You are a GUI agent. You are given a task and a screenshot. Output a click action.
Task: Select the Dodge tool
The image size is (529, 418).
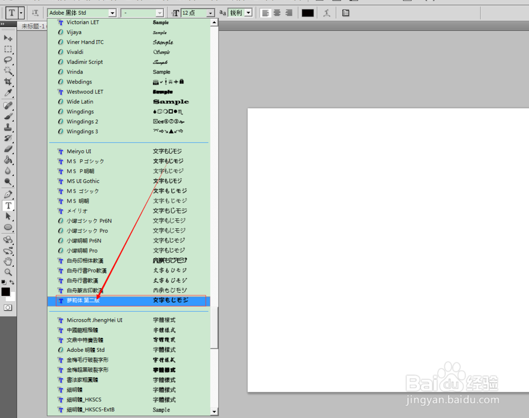coord(8,182)
